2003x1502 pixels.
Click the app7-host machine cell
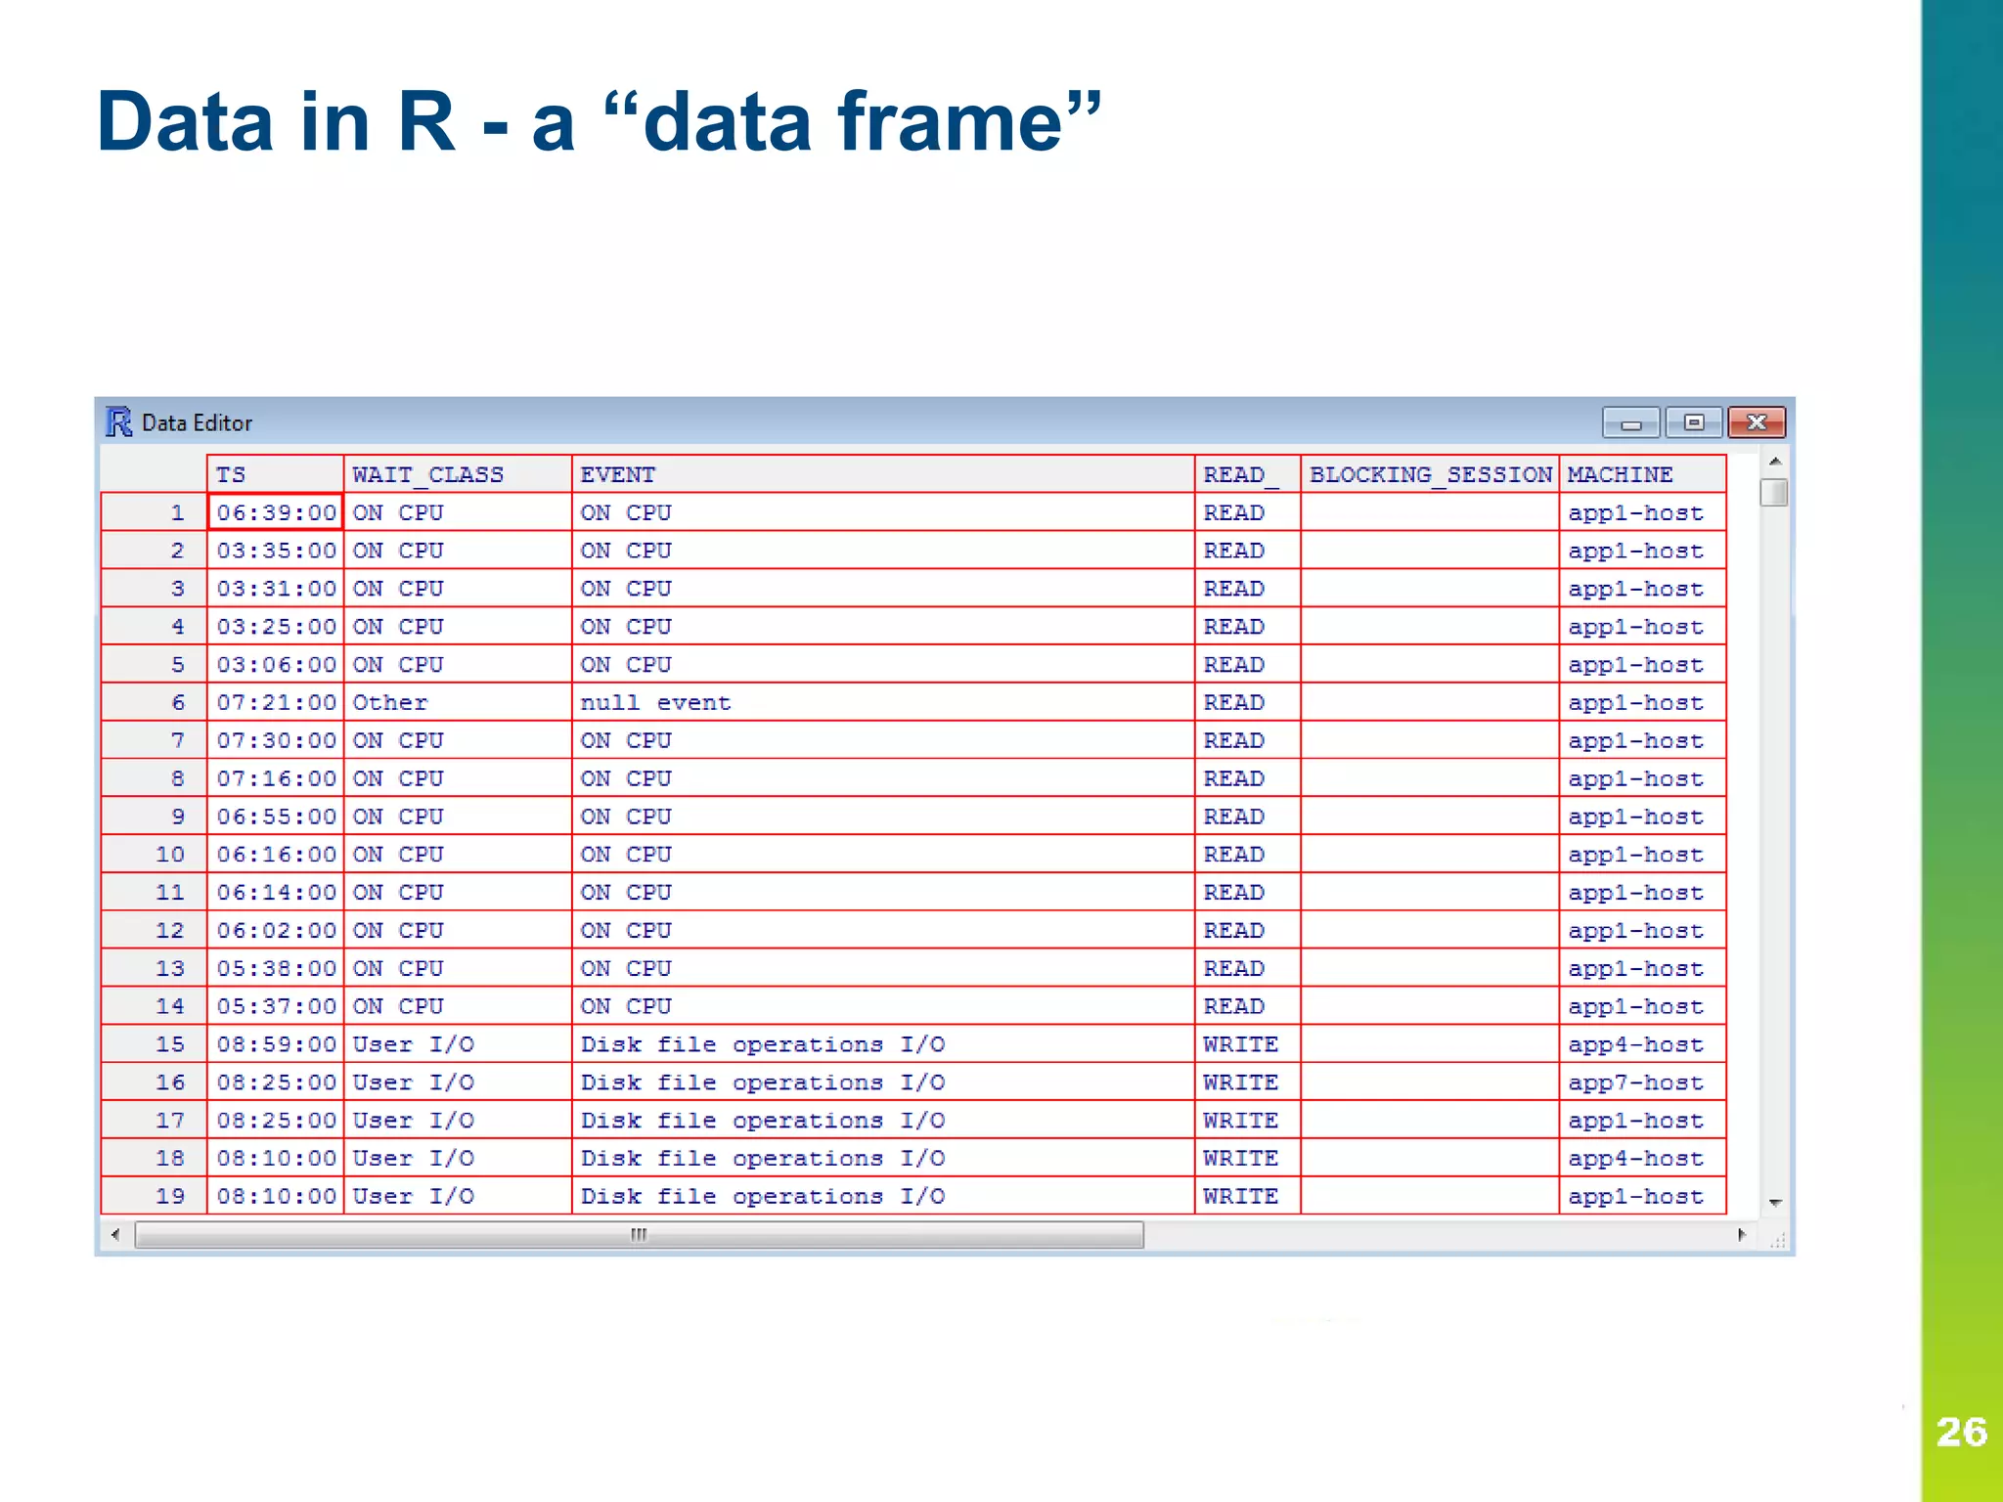click(1643, 1082)
